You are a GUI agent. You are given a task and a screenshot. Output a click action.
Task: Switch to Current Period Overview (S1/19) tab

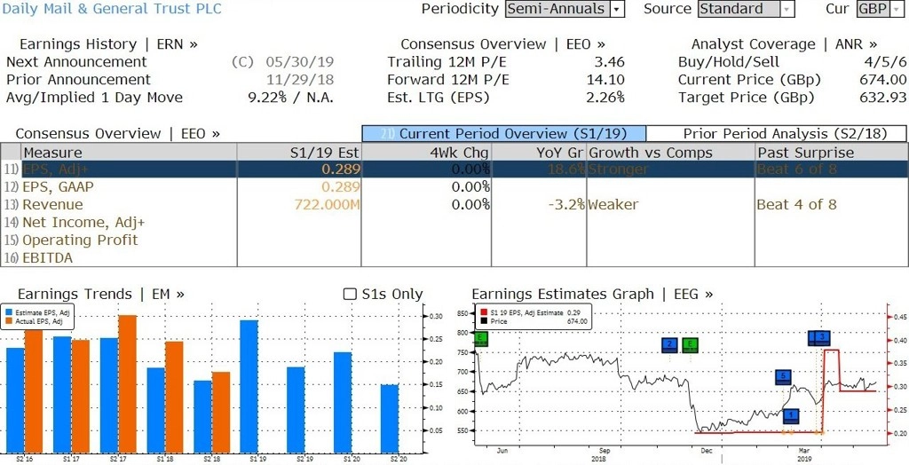tap(504, 133)
